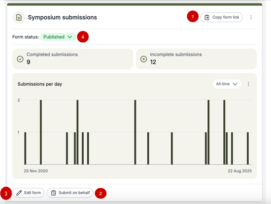Click the clipboard icon on Submit on behalf
The width and height of the screenshot is (271, 204).
click(53, 193)
